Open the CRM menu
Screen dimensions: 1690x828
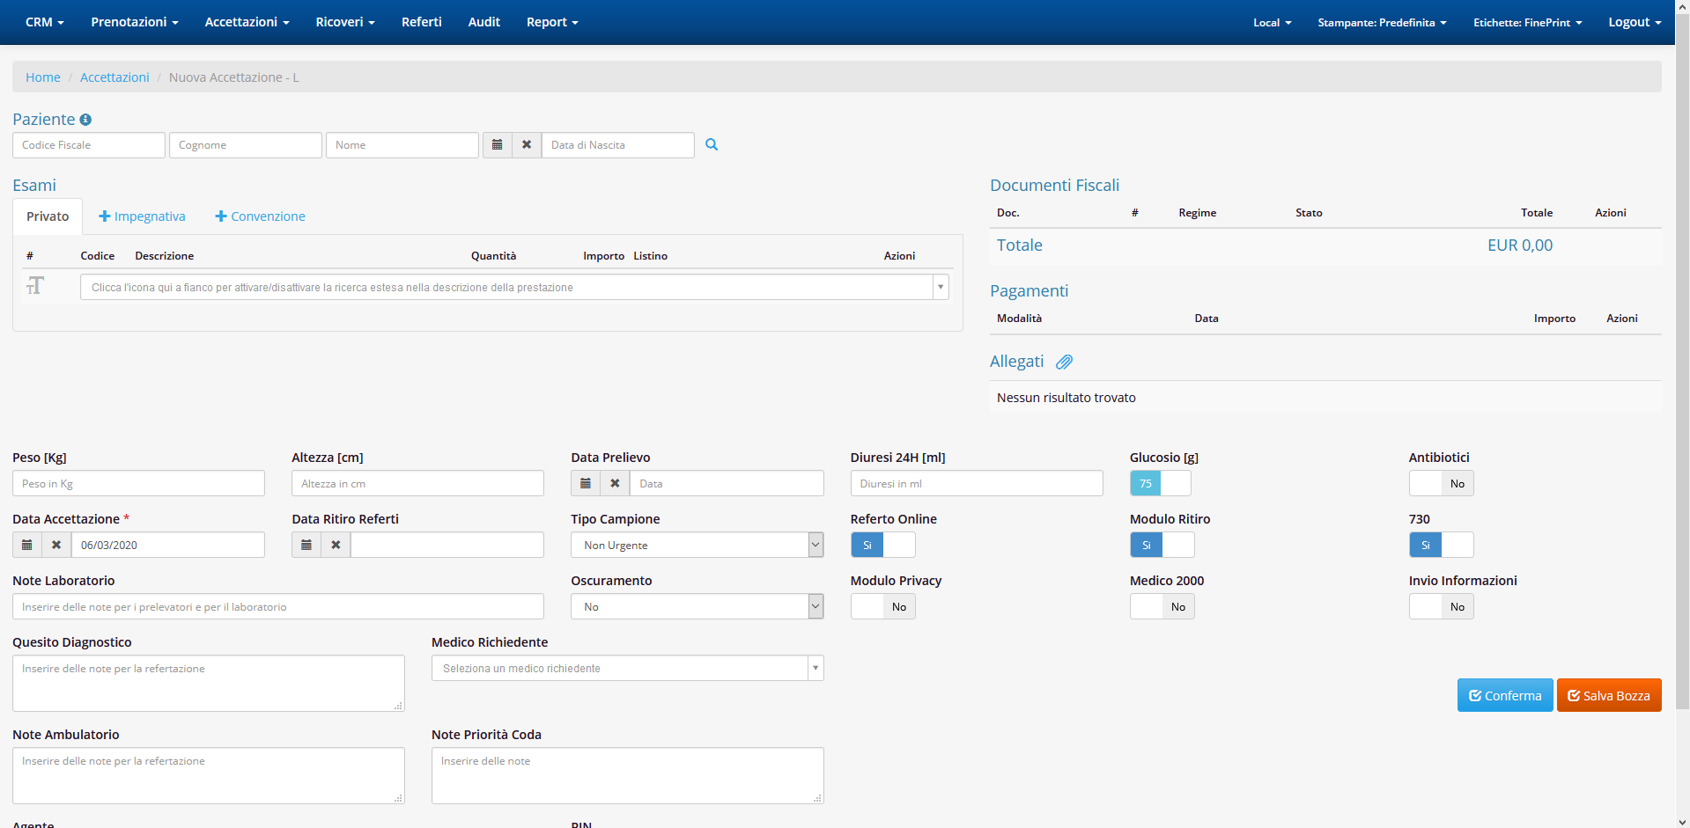point(45,22)
